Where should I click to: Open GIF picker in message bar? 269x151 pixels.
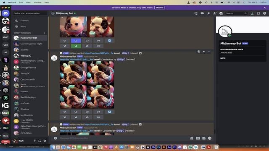198,138
